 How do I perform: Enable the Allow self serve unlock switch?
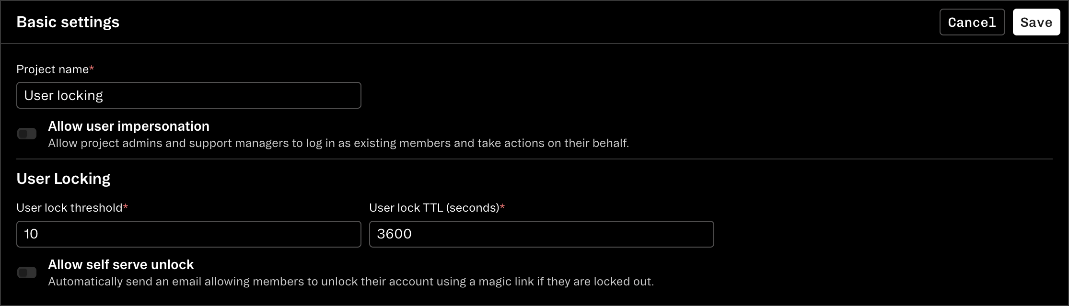pyautogui.click(x=27, y=272)
